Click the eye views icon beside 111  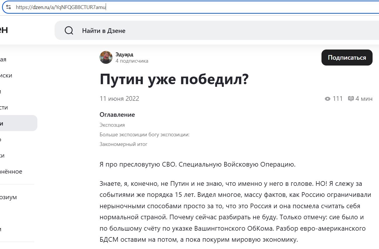328,99
